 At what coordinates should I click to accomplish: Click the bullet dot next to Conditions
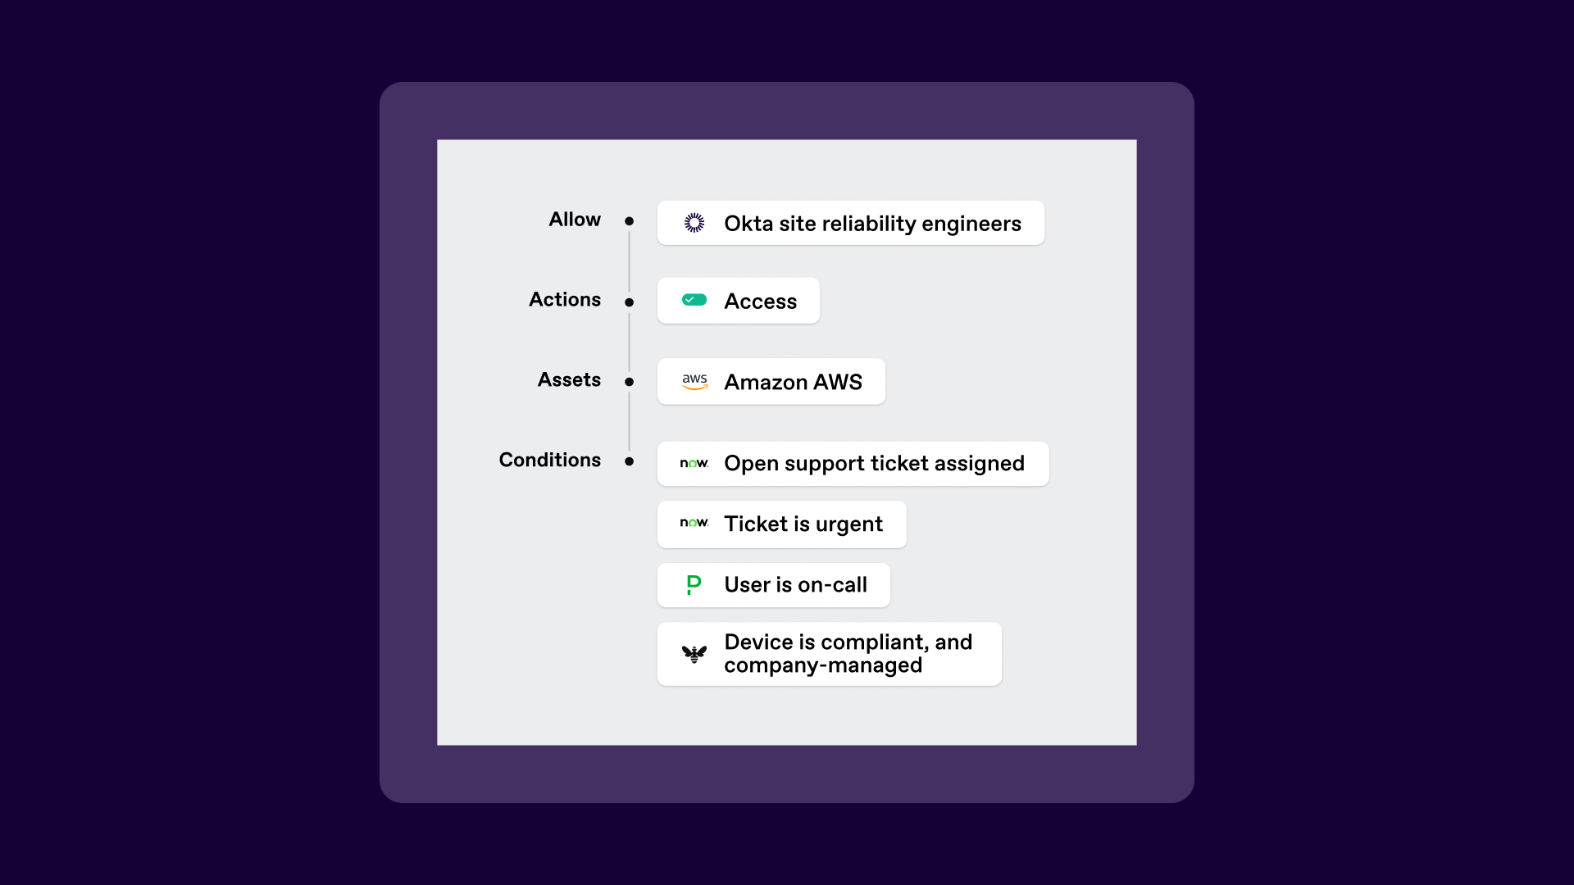(x=629, y=461)
